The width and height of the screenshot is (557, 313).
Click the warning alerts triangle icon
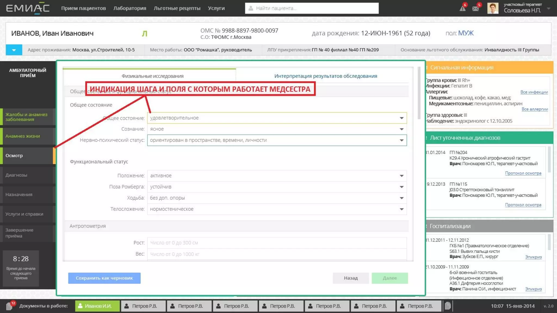(462, 8)
